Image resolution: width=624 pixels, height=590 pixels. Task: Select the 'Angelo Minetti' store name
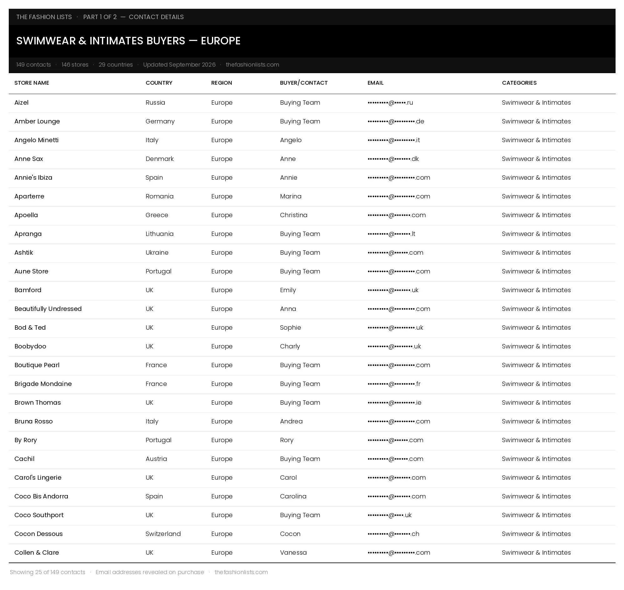tap(37, 140)
